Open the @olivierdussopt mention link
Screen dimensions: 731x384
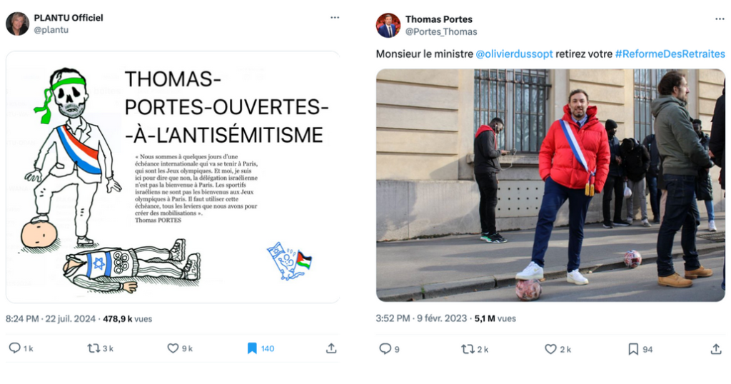pos(514,54)
